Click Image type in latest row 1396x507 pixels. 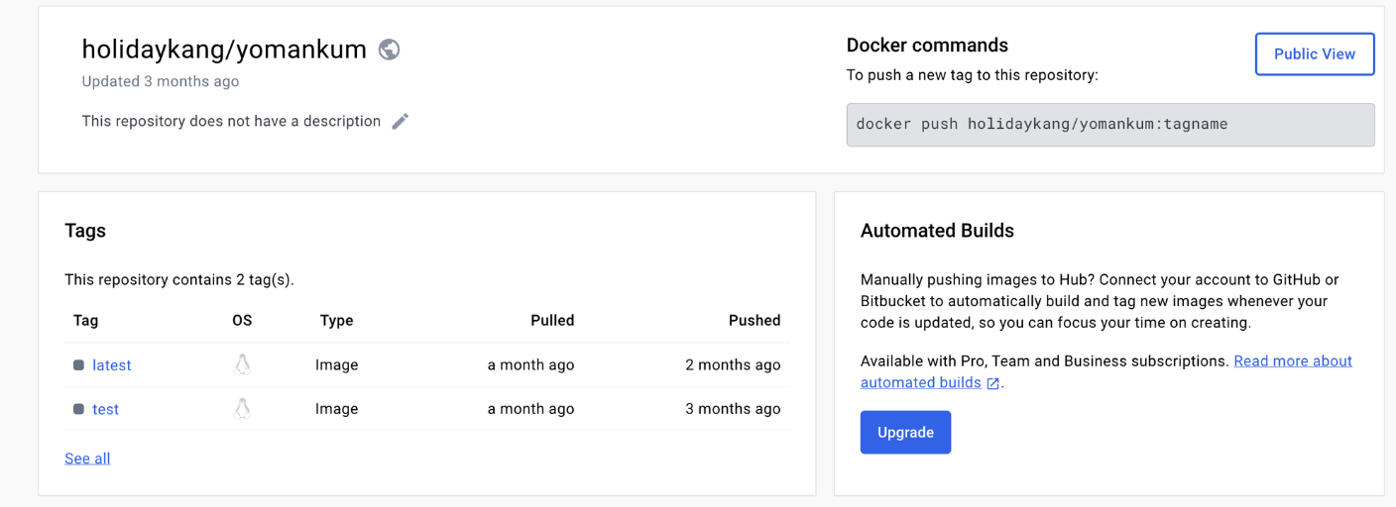[x=337, y=365]
